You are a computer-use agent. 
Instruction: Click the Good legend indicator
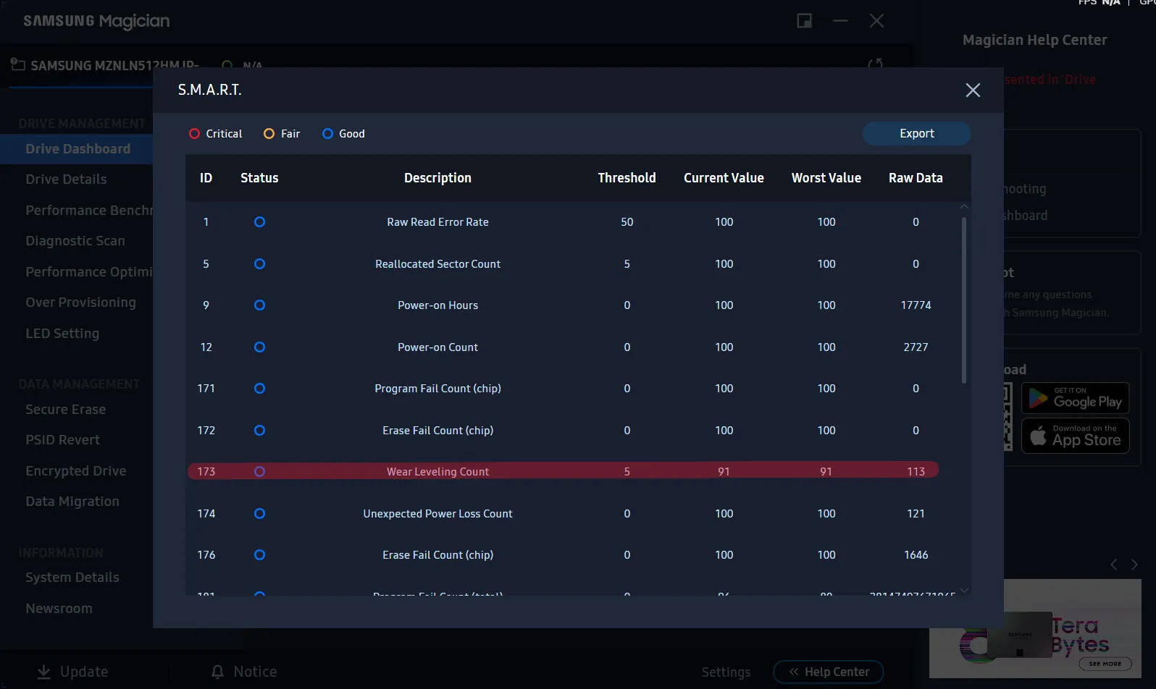[x=327, y=134]
